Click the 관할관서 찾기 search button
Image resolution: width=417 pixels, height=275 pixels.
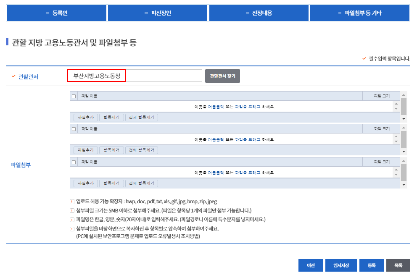click(222, 76)
